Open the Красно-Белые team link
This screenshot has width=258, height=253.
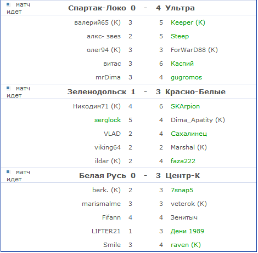click(x=195, y=92)
